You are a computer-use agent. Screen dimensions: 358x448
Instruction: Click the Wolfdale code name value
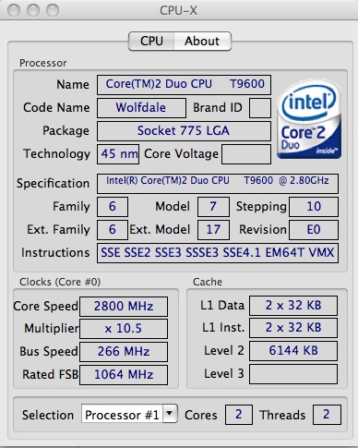coord(141,108)
